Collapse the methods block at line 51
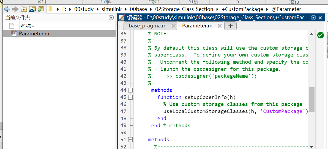 (x=130, y=139)
